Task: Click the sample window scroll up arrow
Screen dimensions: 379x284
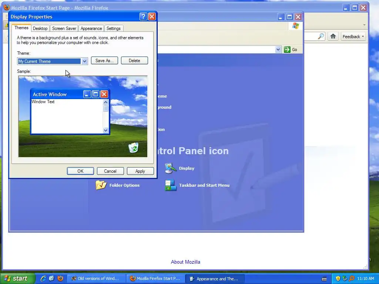Action: click(x=105, y=102)
